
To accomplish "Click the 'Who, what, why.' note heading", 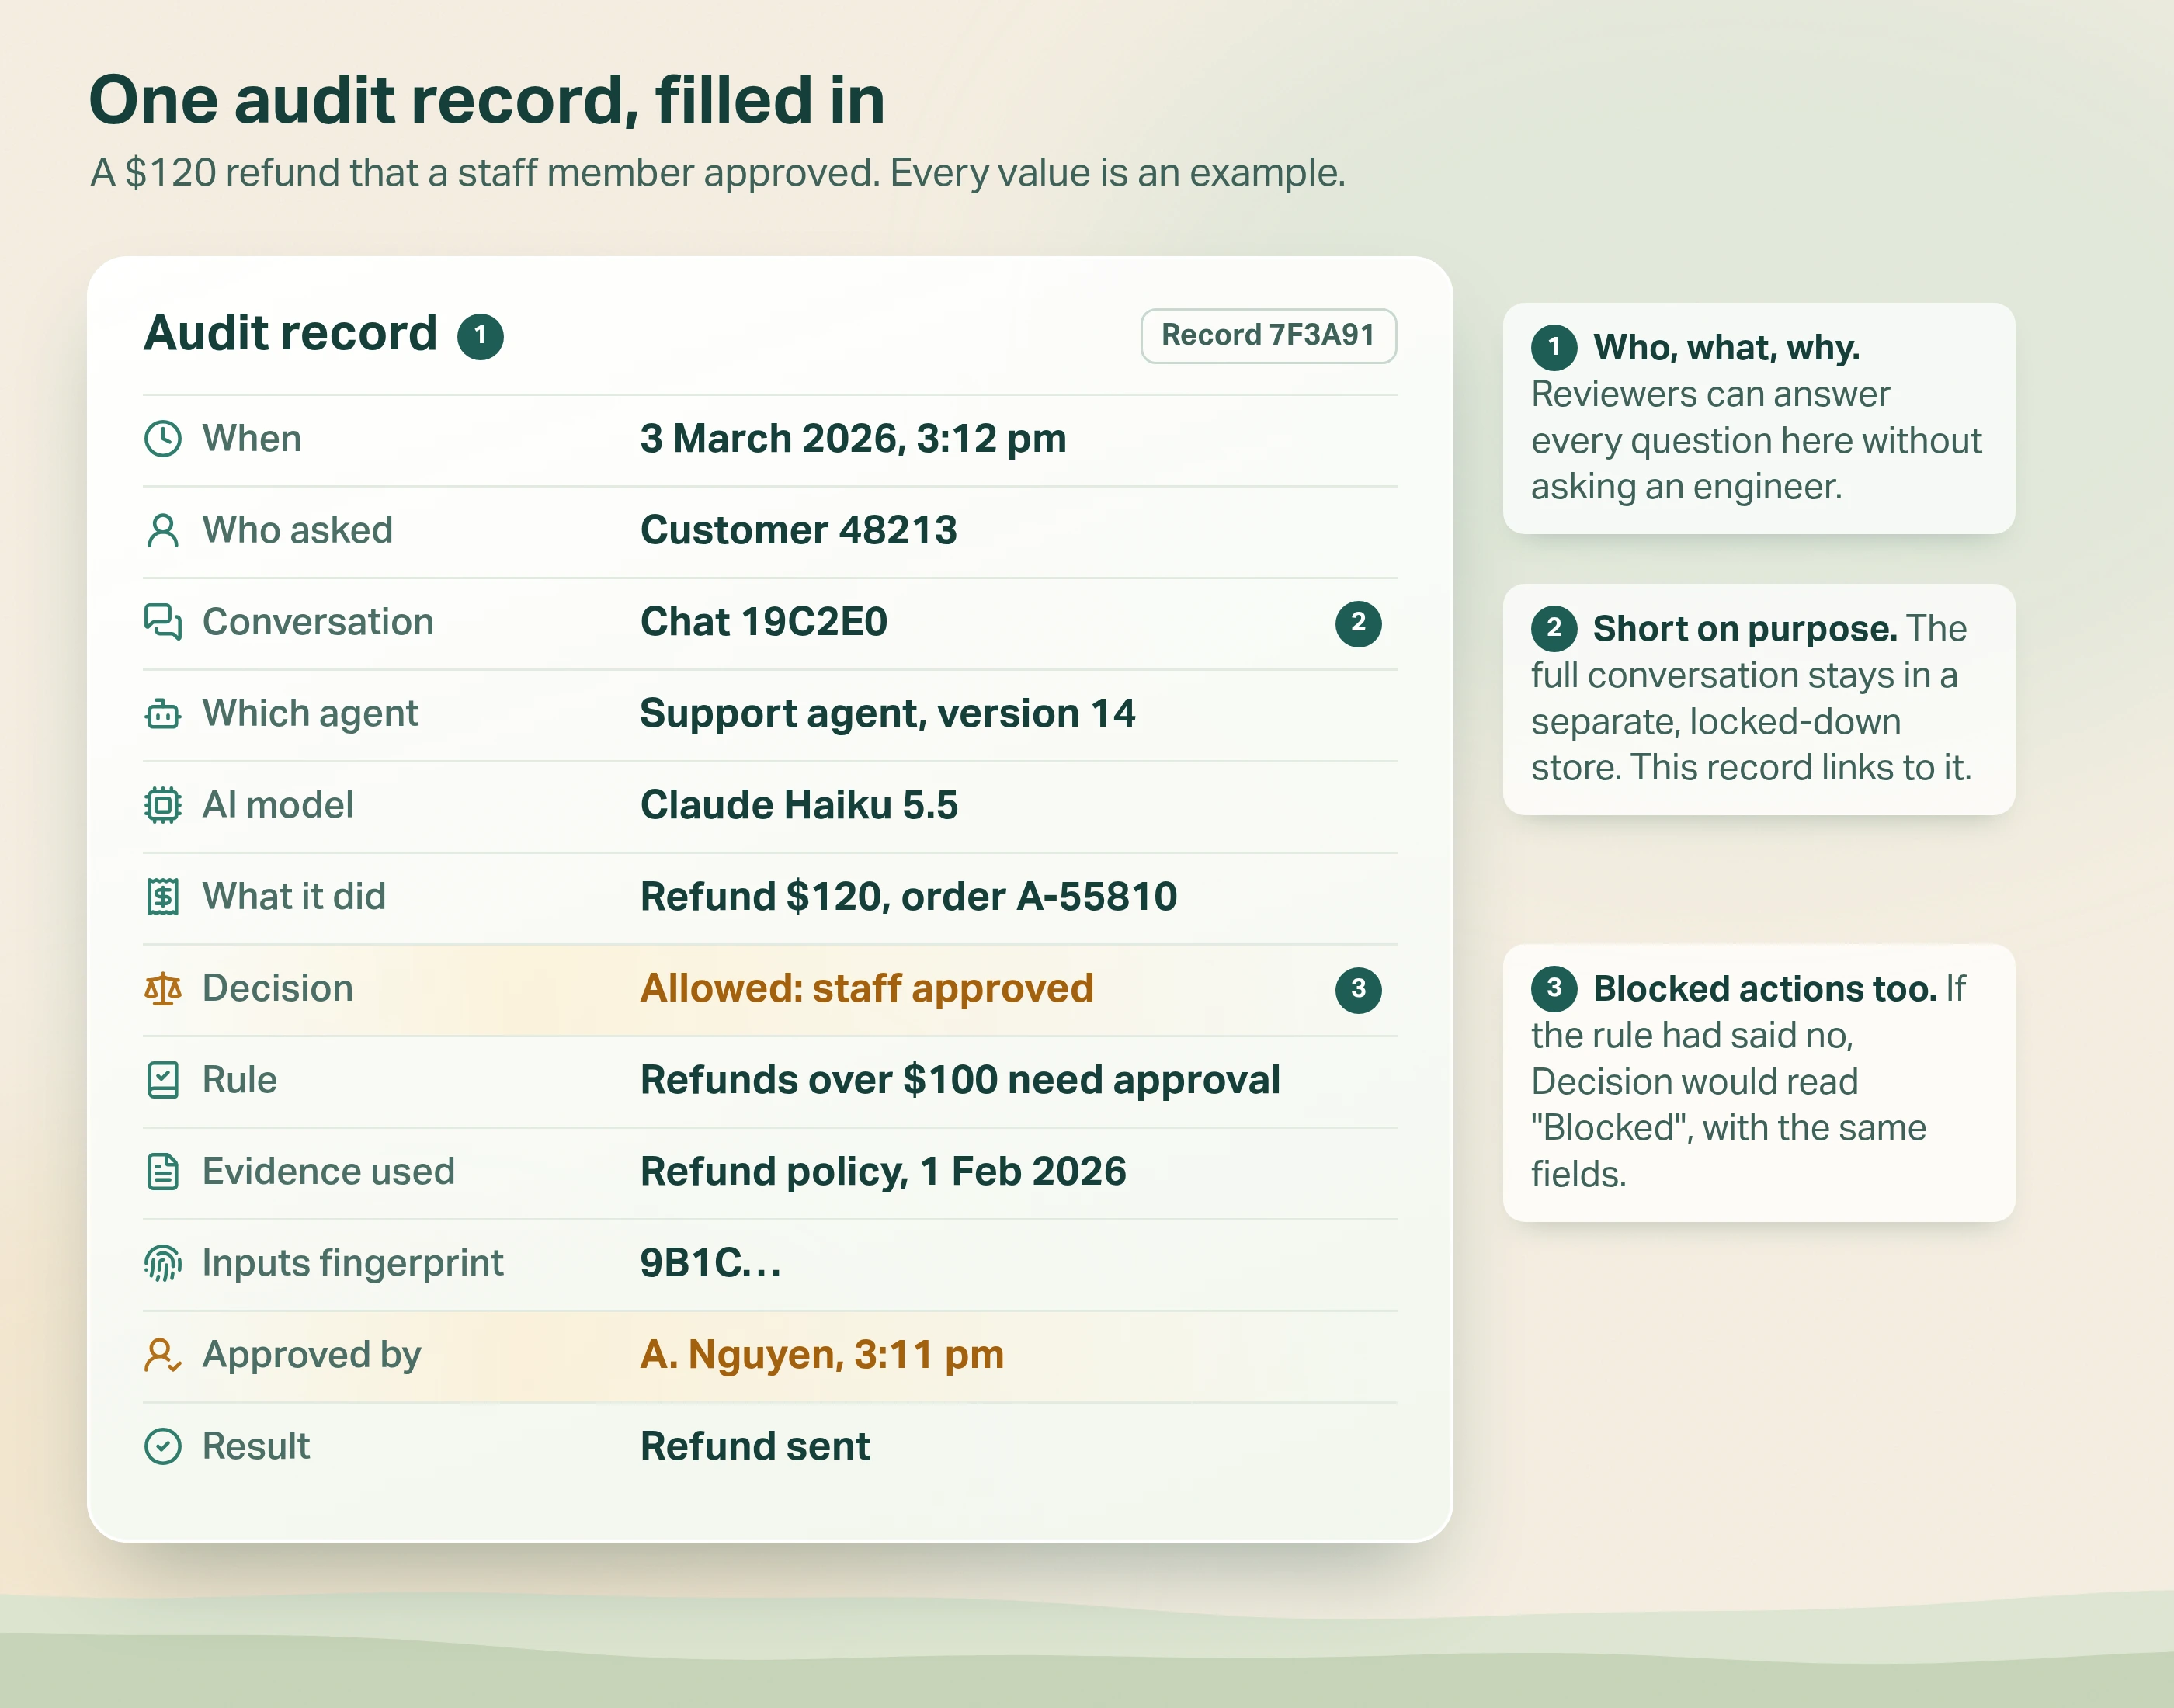I will point(1726,348).
